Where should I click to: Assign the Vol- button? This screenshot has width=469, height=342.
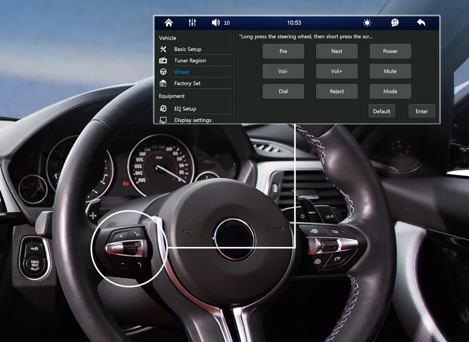(283, 71)
